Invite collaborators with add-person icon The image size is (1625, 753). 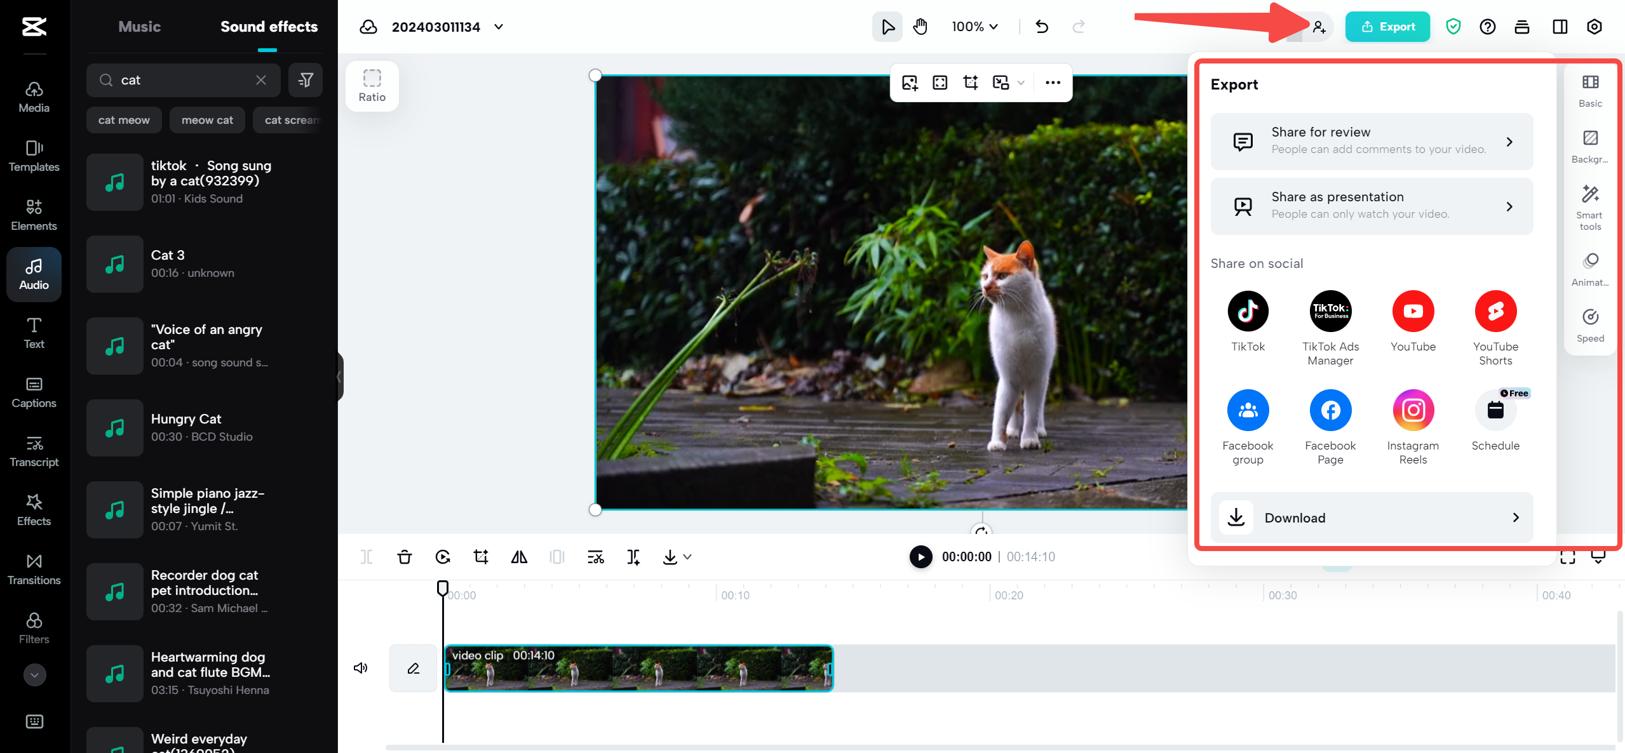[x=1319, y=27]
